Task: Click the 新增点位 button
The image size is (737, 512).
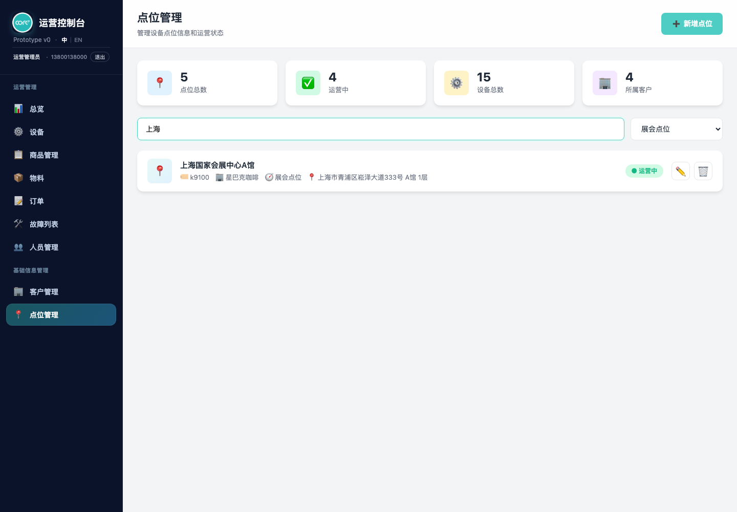Action: click(x=692, y=24)
